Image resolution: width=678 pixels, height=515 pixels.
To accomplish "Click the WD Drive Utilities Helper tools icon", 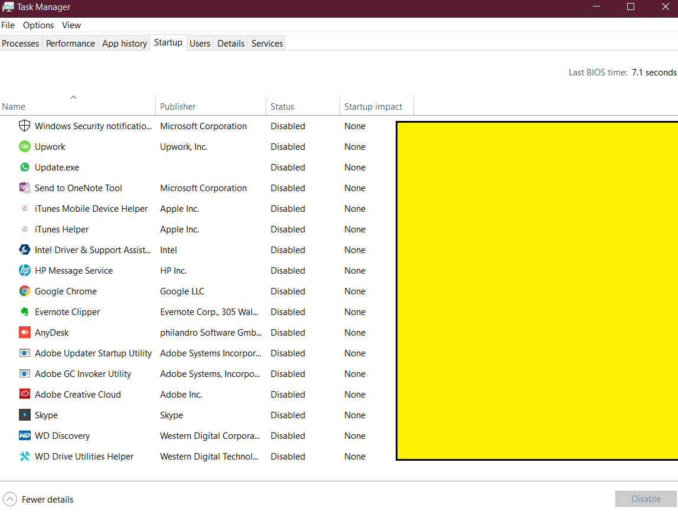I will [x=25, y=456].
